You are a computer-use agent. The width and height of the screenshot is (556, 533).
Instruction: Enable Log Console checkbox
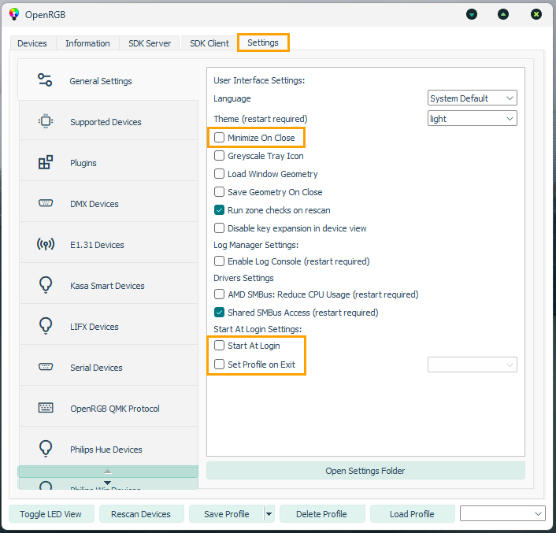pyautogui.click(x=219, y=261)
